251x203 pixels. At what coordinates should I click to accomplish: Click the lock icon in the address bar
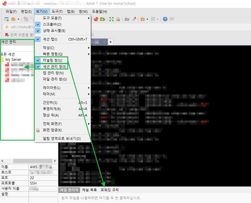coord(7,27)
